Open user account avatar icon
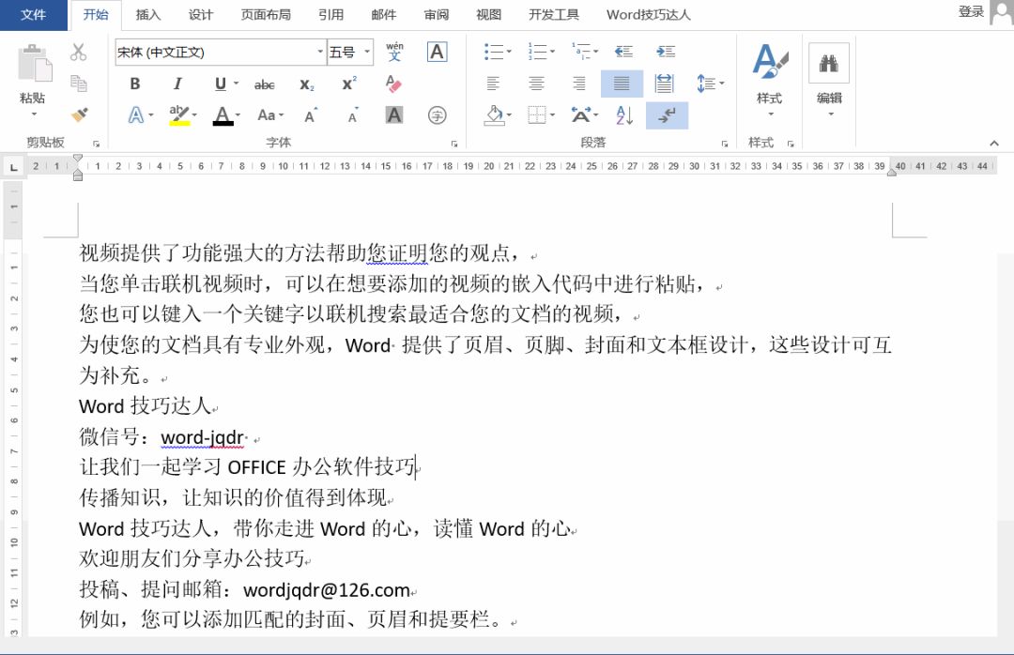This screenshot has width=1014, height=655. tap(1002, 12)
